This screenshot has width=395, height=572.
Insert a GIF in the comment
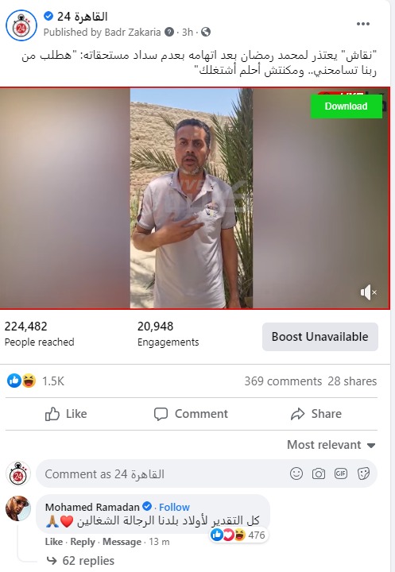[341, 473]
